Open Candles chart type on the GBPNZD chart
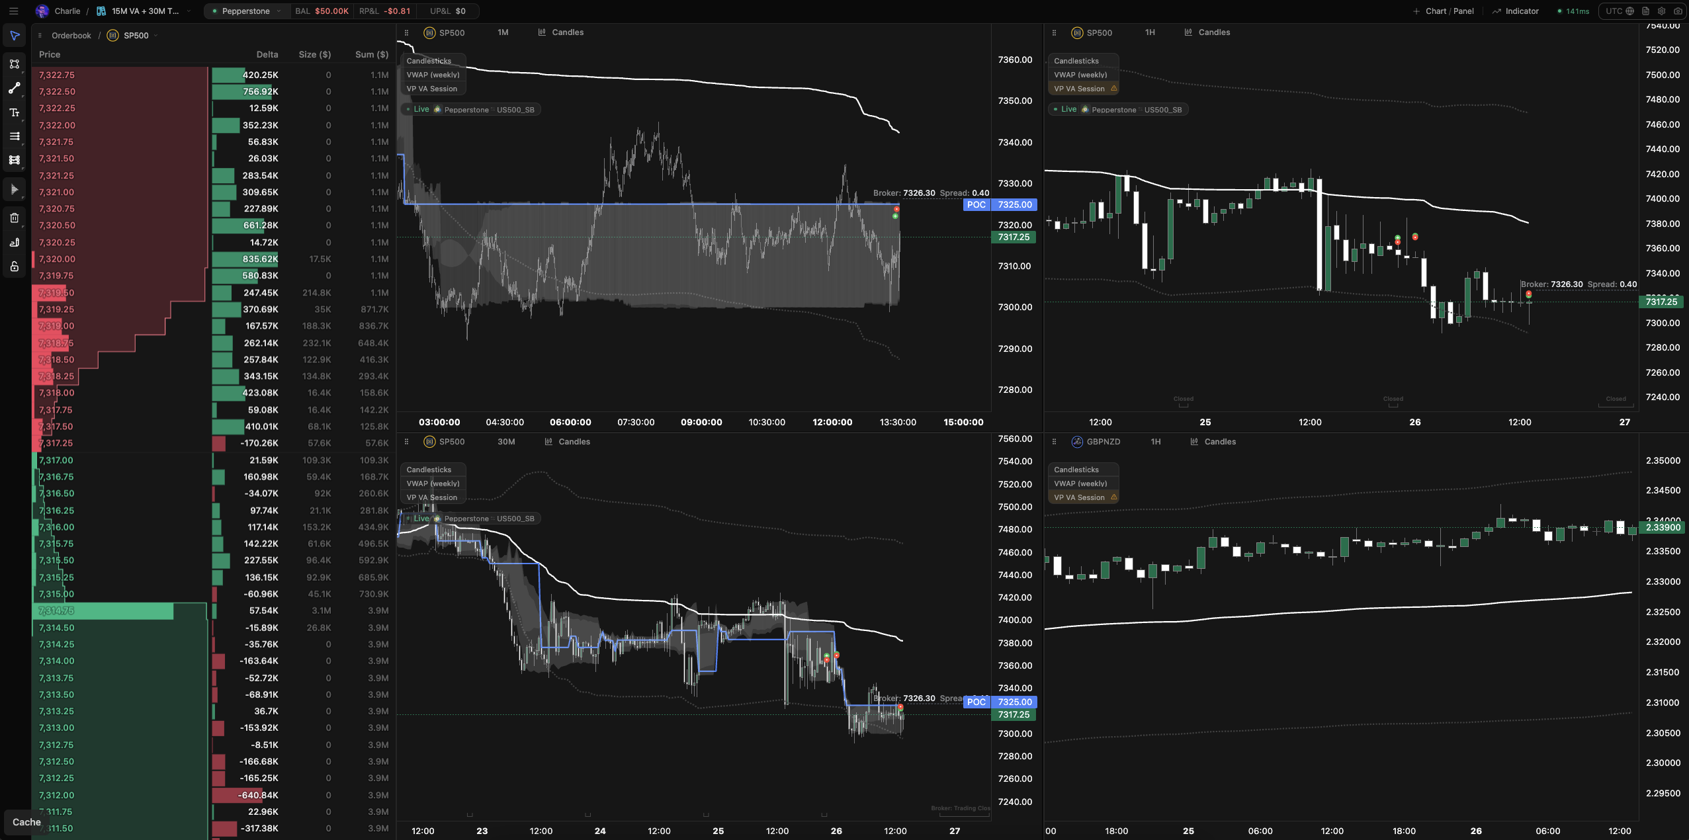The image size is (1689, 840). coord(1213,442)
